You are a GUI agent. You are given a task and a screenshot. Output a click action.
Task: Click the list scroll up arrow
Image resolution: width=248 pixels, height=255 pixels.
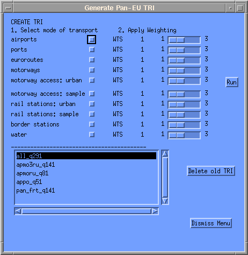tap(165, 154)
